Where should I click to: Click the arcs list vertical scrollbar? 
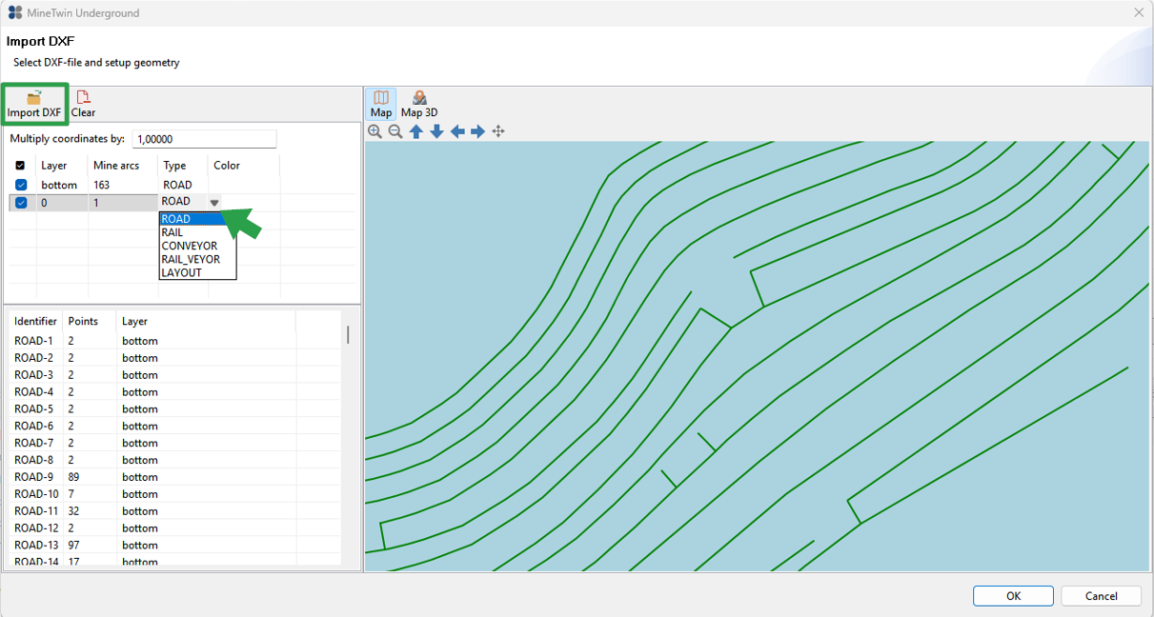pos(347,334)
